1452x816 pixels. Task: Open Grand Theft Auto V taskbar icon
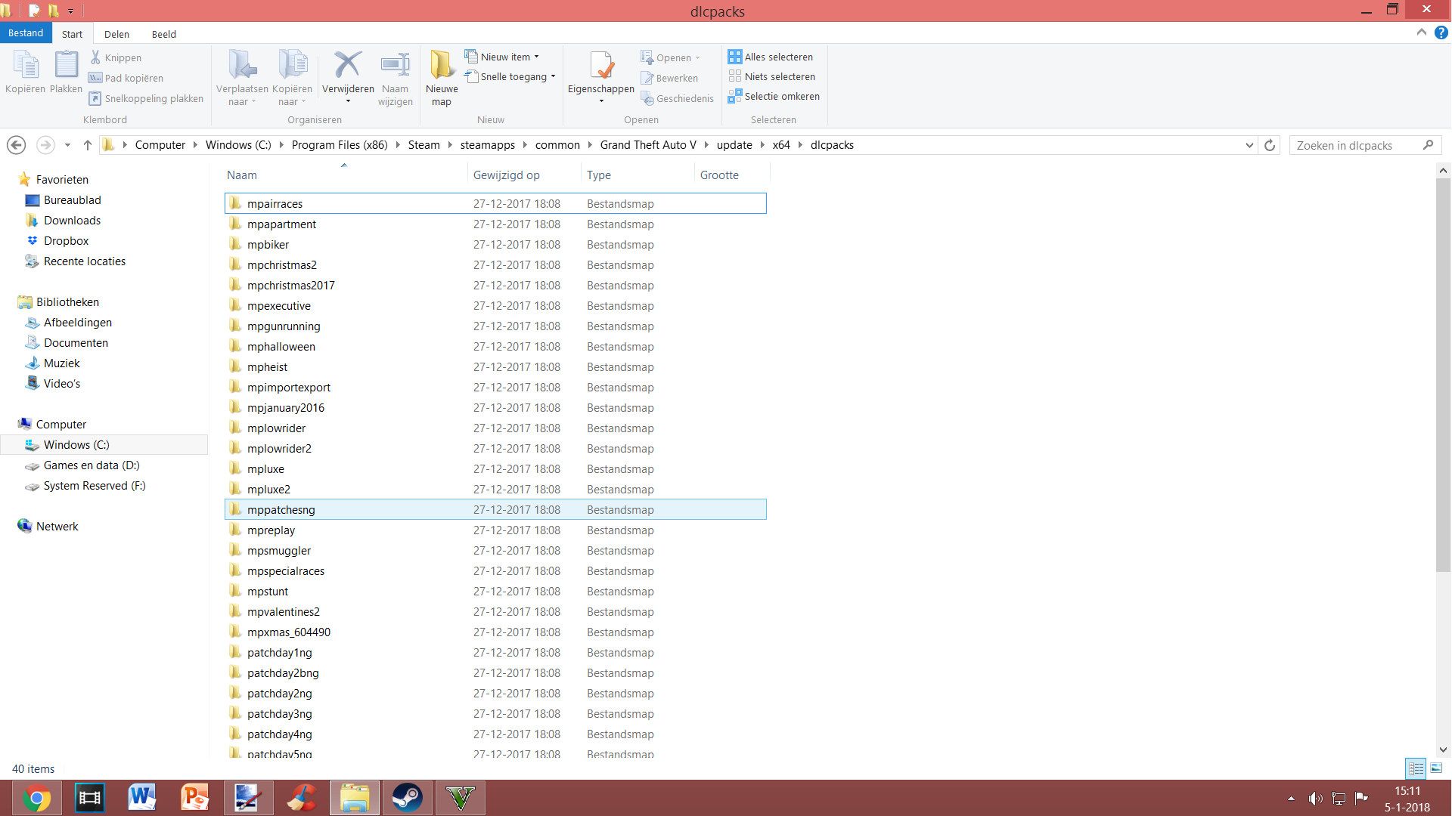coord(460,798)
